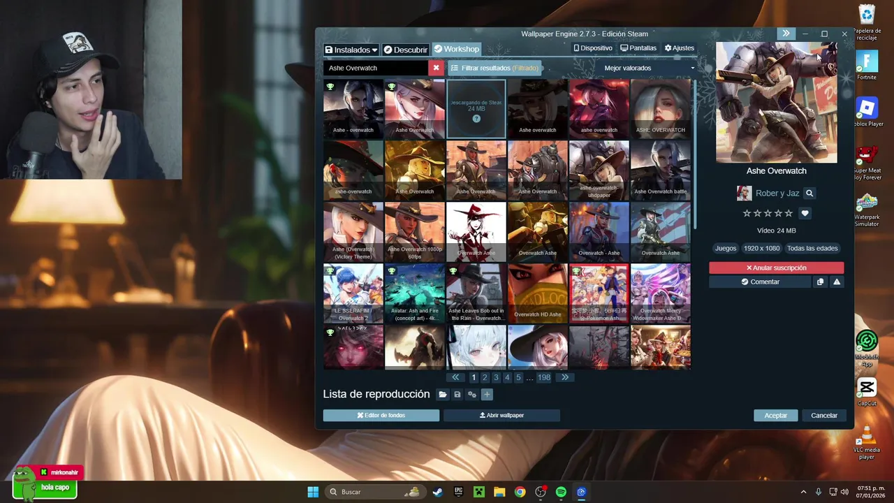Select 'Ashe Overwatch battle' wallpaper

(661, 170)
